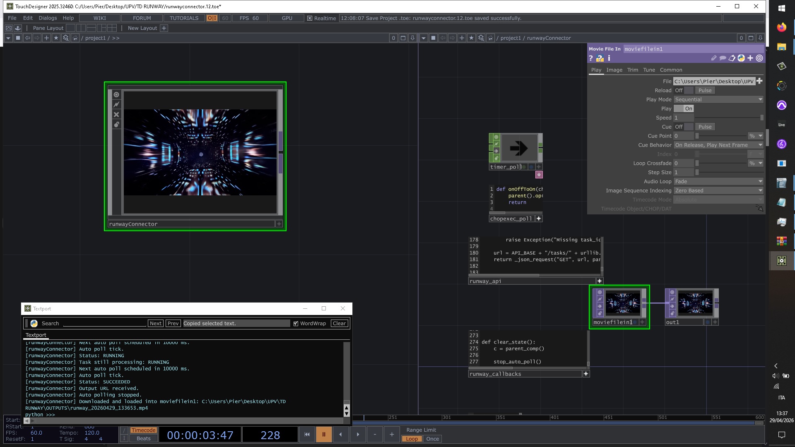The height and width of the screenshot is (447, 795).
Task: Open Python help icon in parameter panel
Action: click(x=741, y=58)
